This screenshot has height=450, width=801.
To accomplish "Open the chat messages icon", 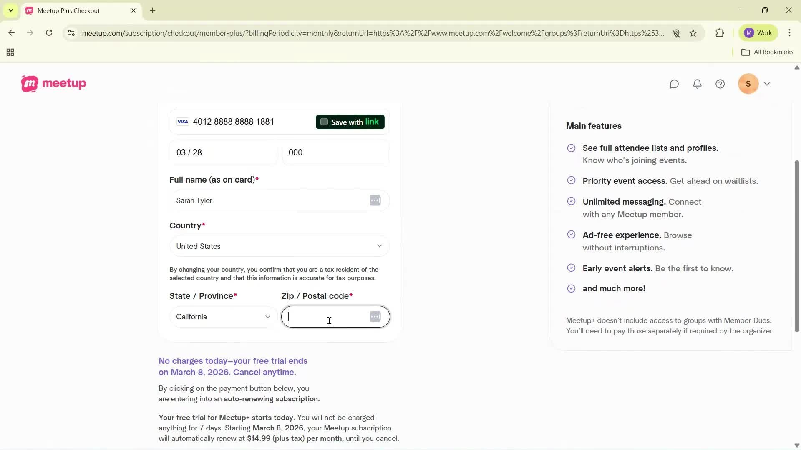I will pos(674,84).
